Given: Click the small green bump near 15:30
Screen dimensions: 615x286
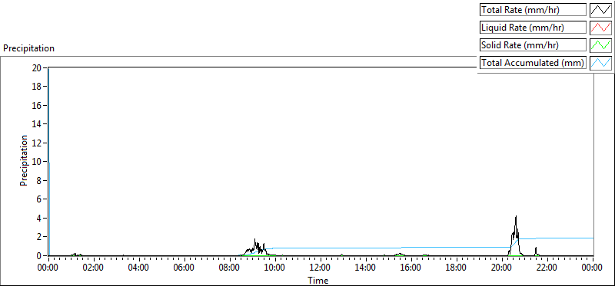Looking at the screenshot, I should 400,255.
